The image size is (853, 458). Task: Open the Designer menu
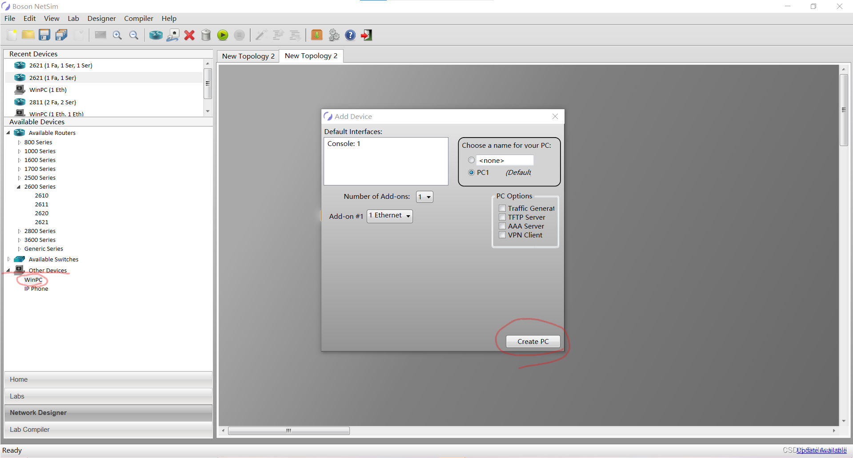point(101,18)
